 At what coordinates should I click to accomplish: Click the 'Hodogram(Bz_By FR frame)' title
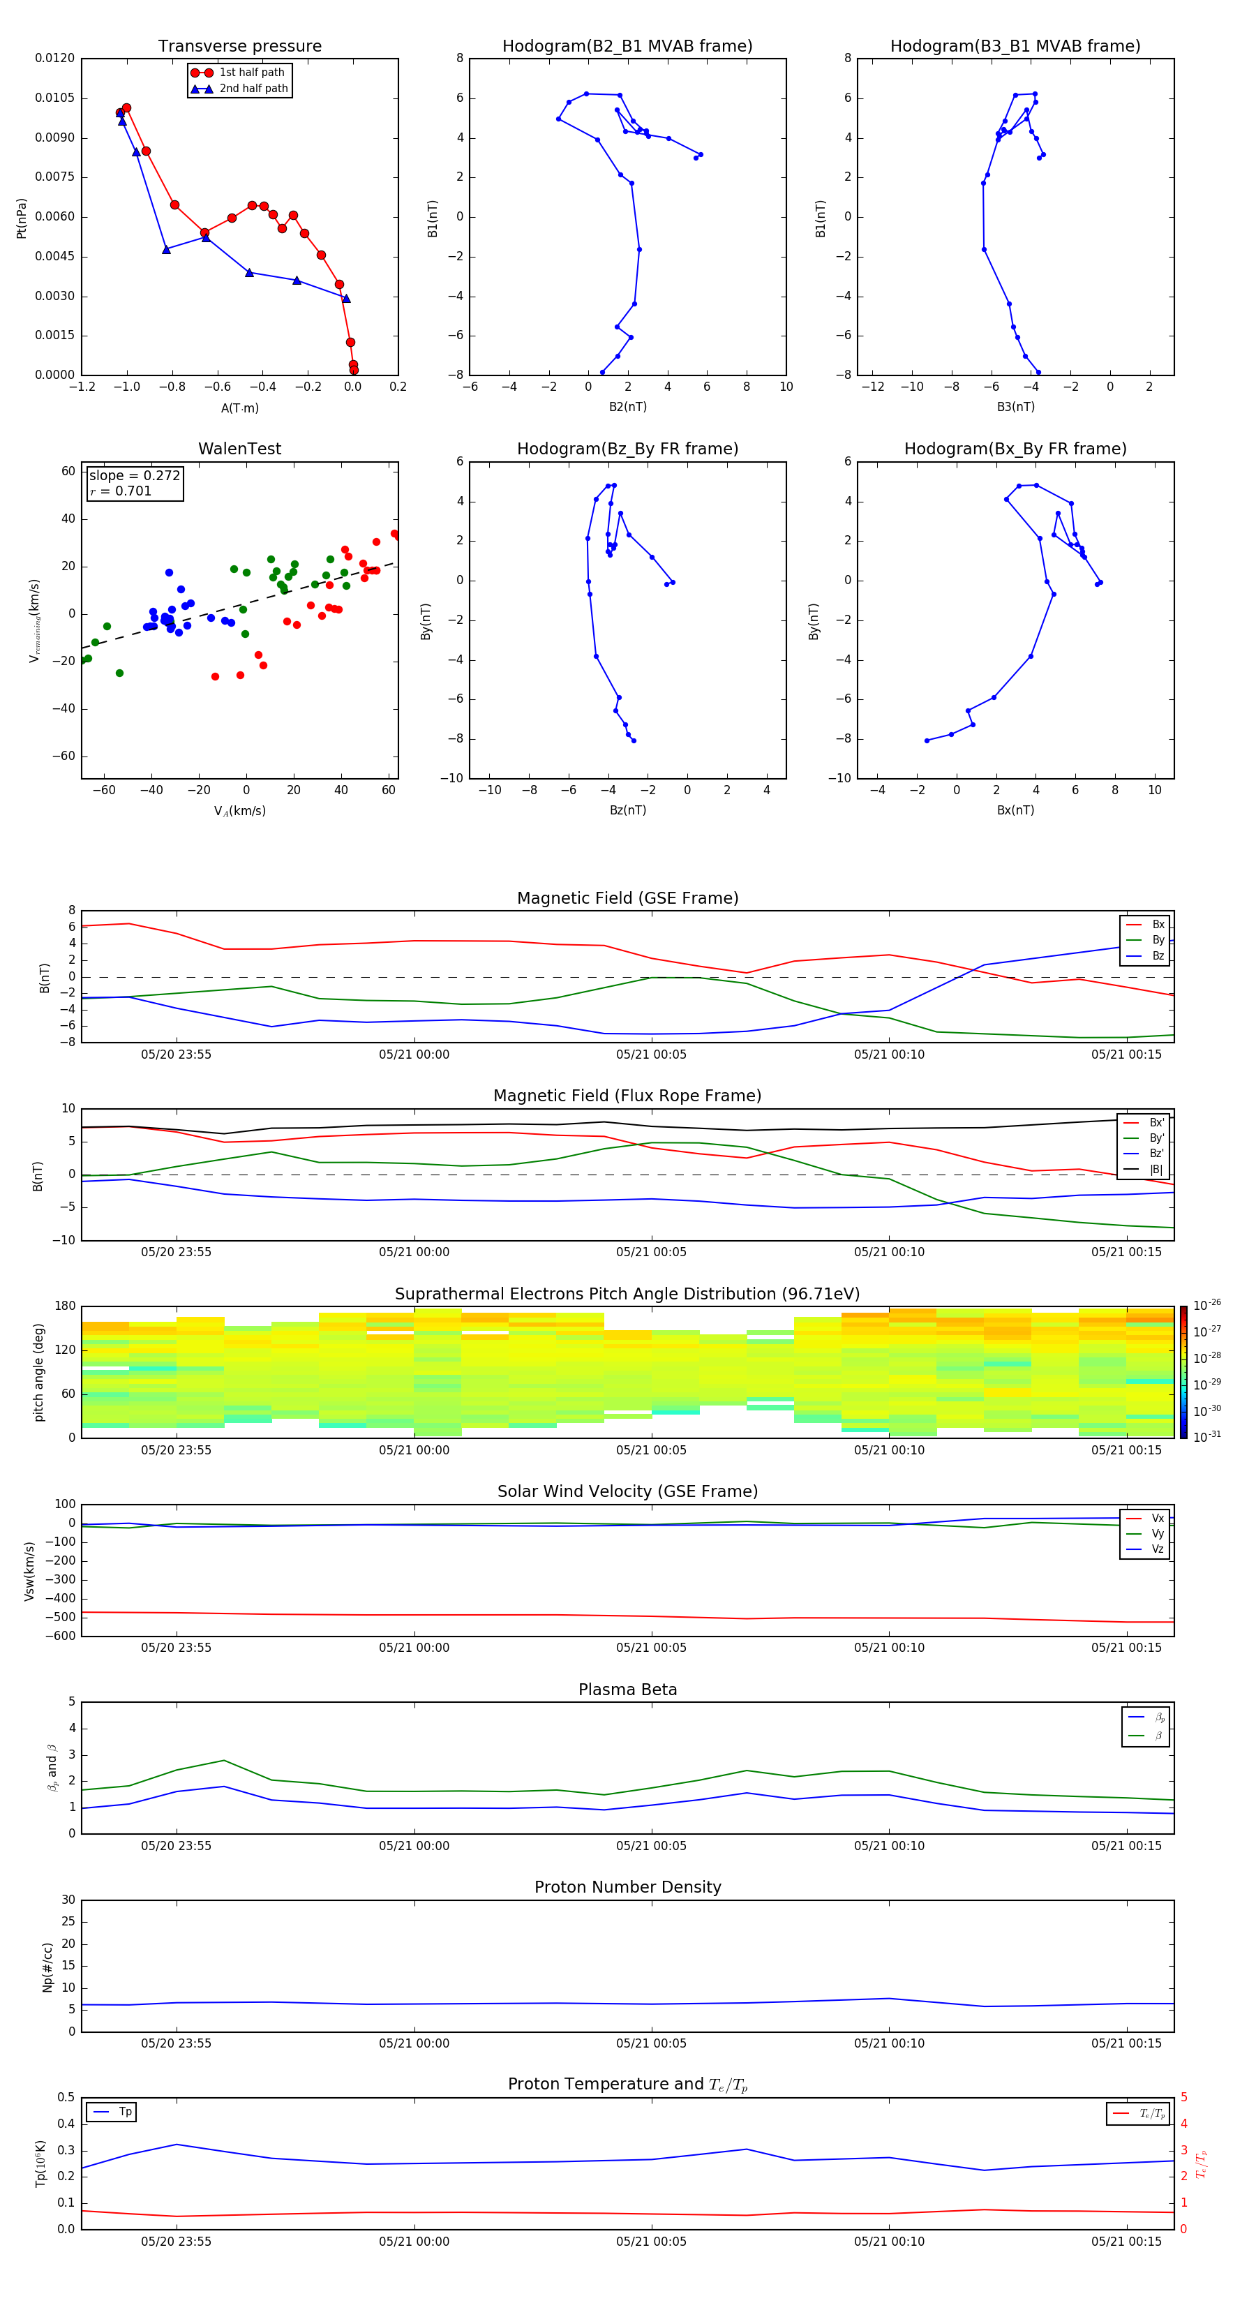[x=627, y=449]
